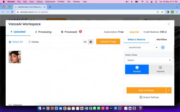180x112 pixels.
Task: Uncheck the uploaded portrait thumbnail checkbox
Action: click(19, 52)
